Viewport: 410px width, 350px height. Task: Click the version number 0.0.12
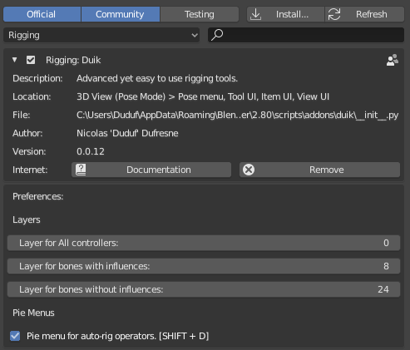91,151
